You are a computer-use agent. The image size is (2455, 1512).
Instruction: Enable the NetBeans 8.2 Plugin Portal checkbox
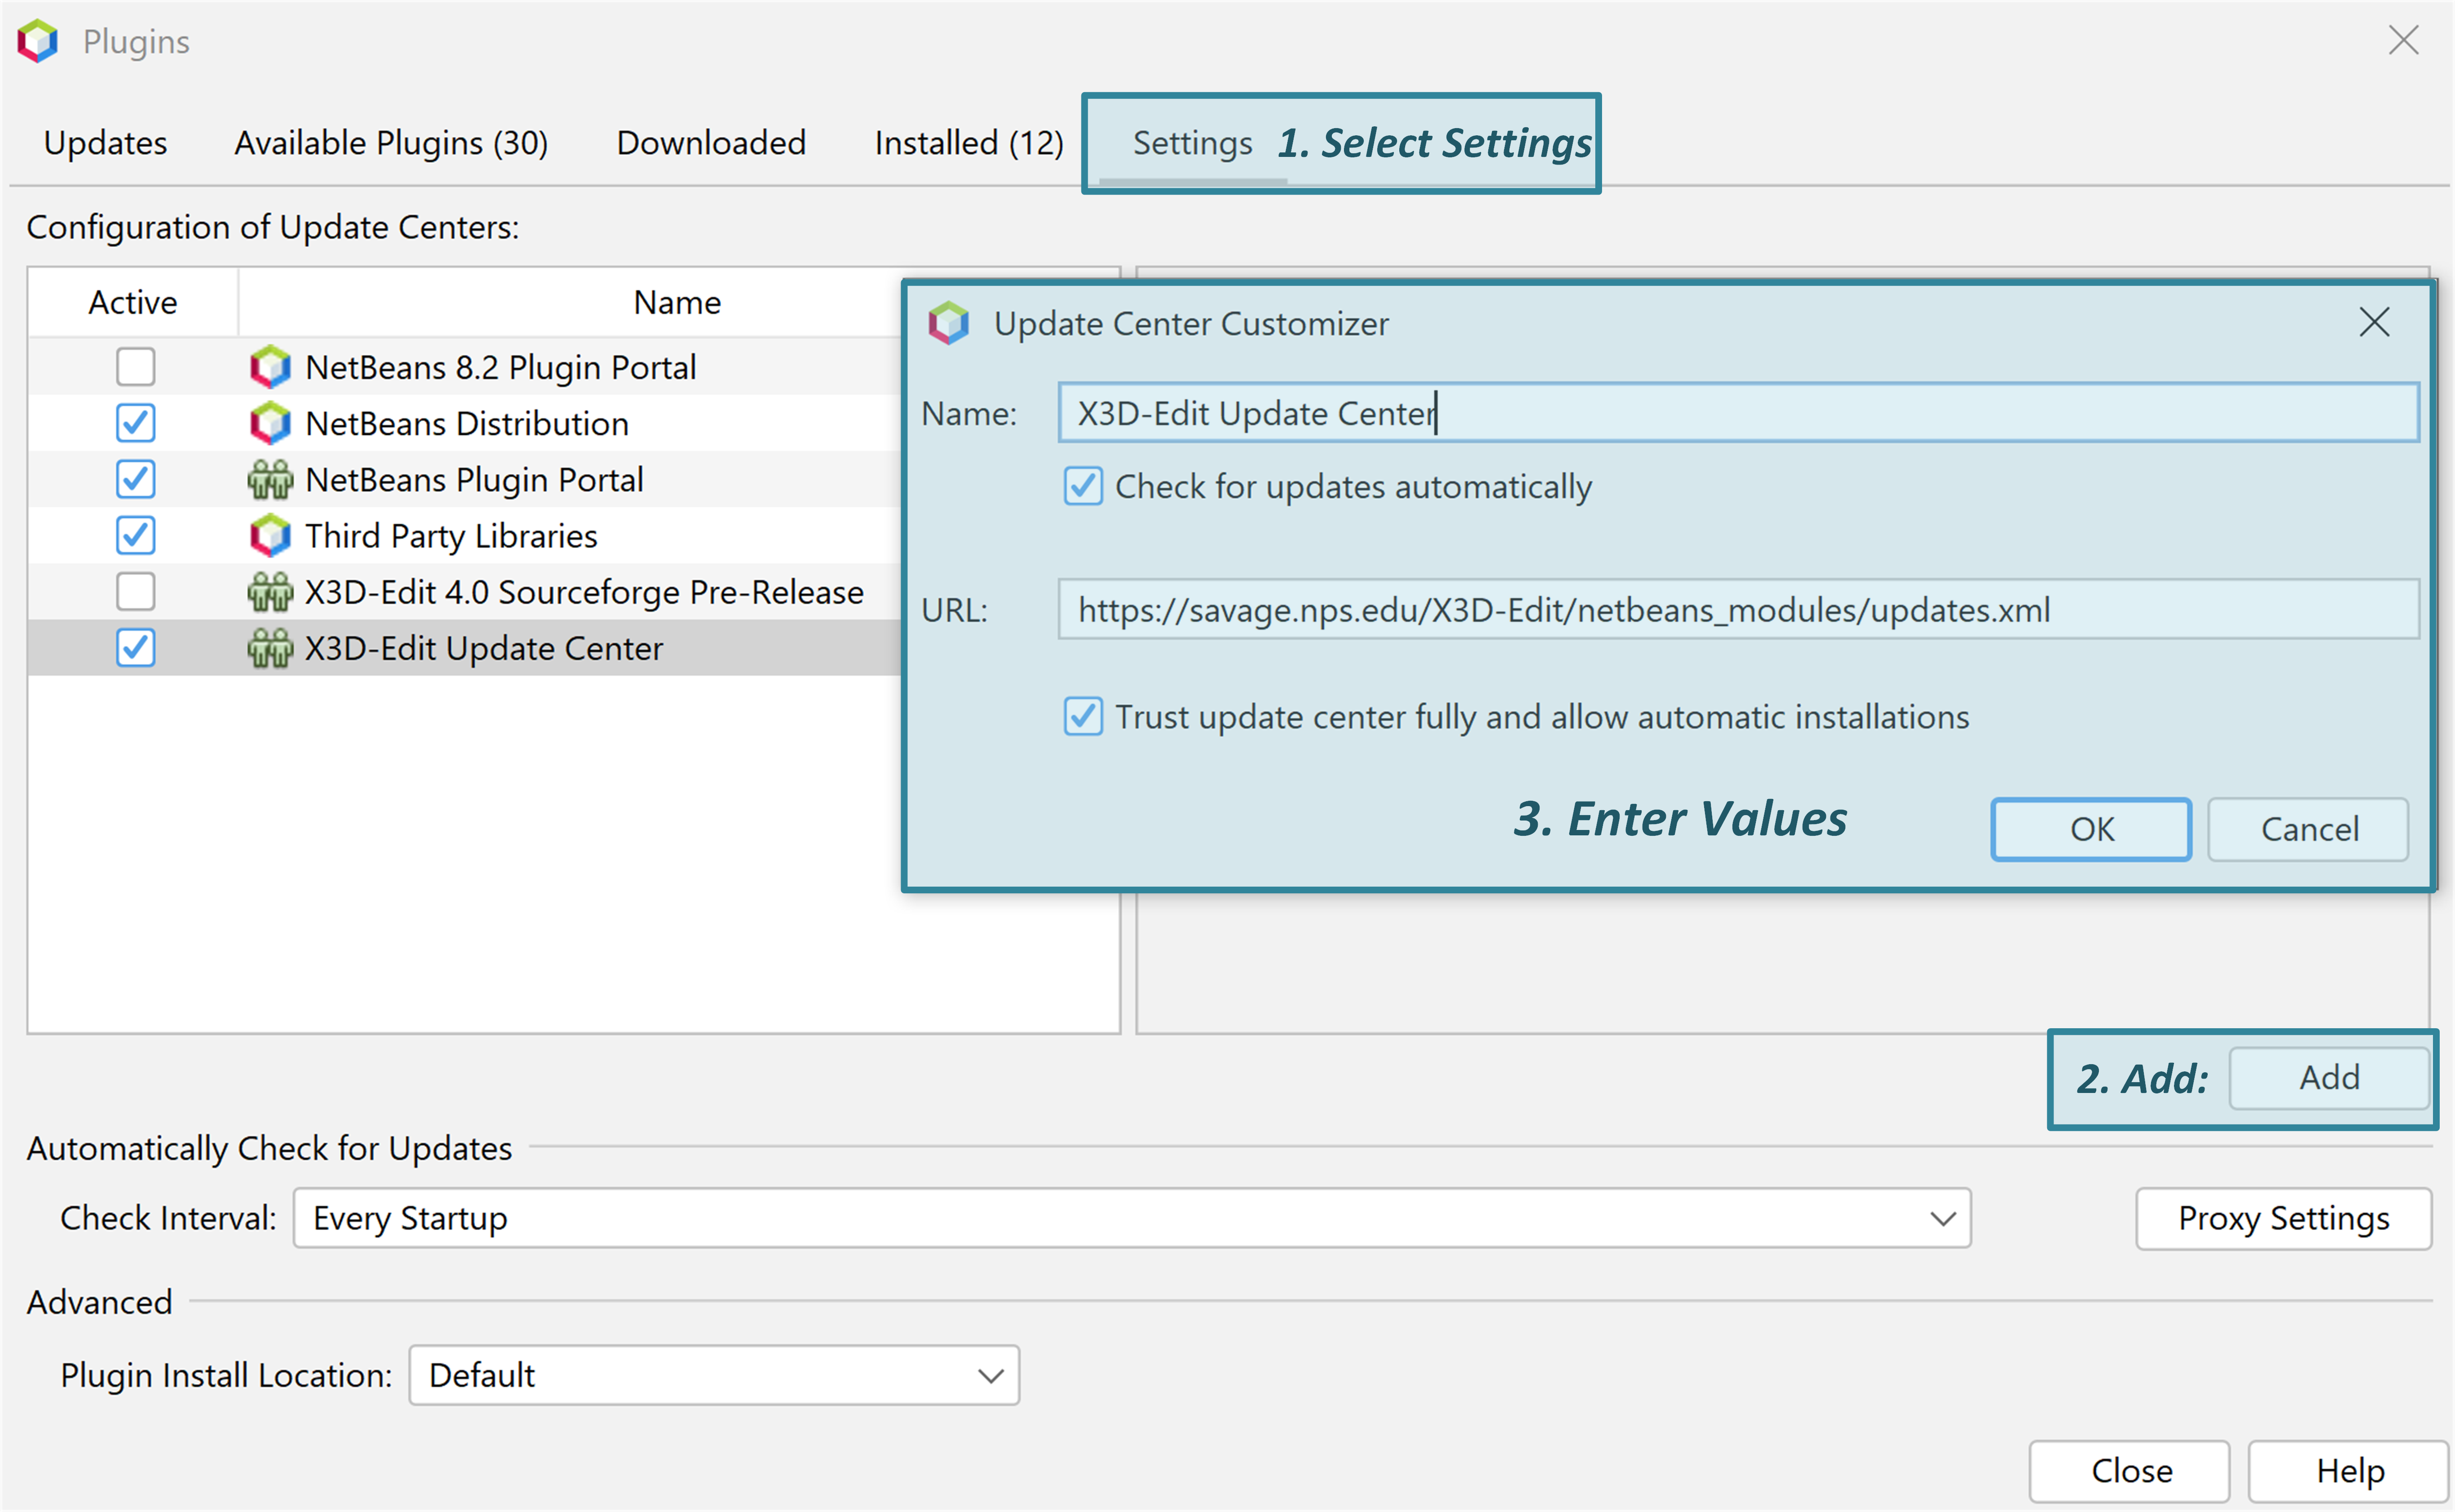click(135, 366)
